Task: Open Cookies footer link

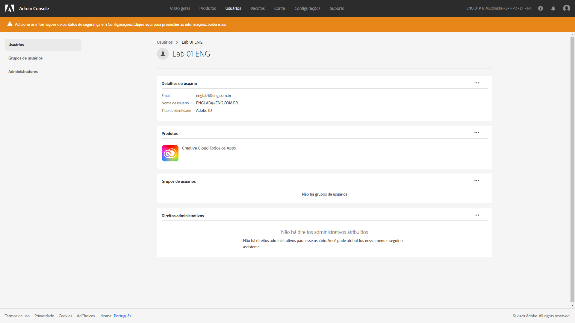Action: point(65,316)
